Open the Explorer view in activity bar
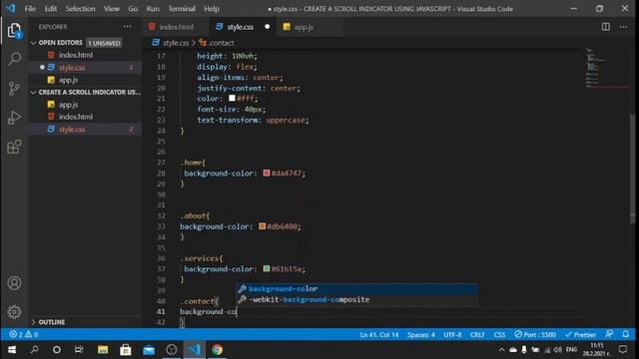Screen dimensions: 639x359 click(x=14, y=30)
